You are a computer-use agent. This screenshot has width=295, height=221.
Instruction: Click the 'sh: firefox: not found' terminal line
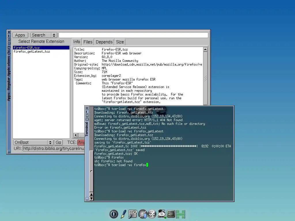tap(113, 161)
